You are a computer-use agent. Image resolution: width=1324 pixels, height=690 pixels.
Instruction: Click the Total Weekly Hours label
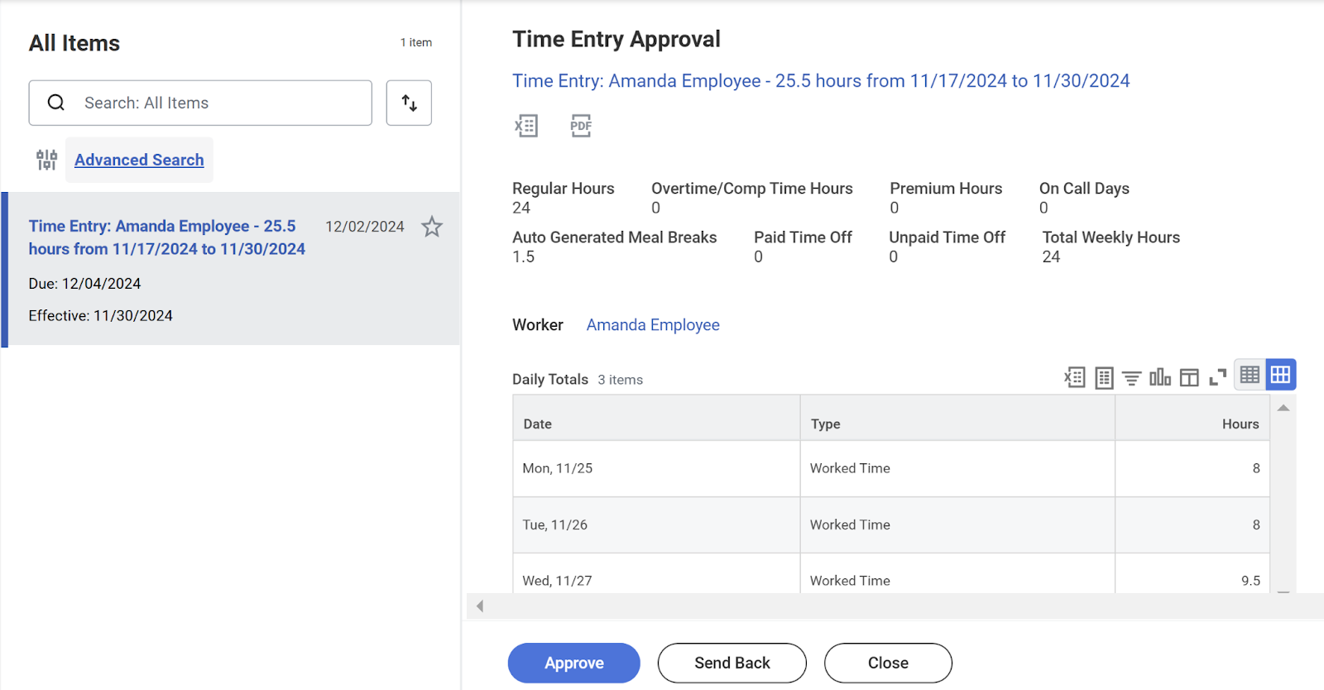tap(1111, 237)
